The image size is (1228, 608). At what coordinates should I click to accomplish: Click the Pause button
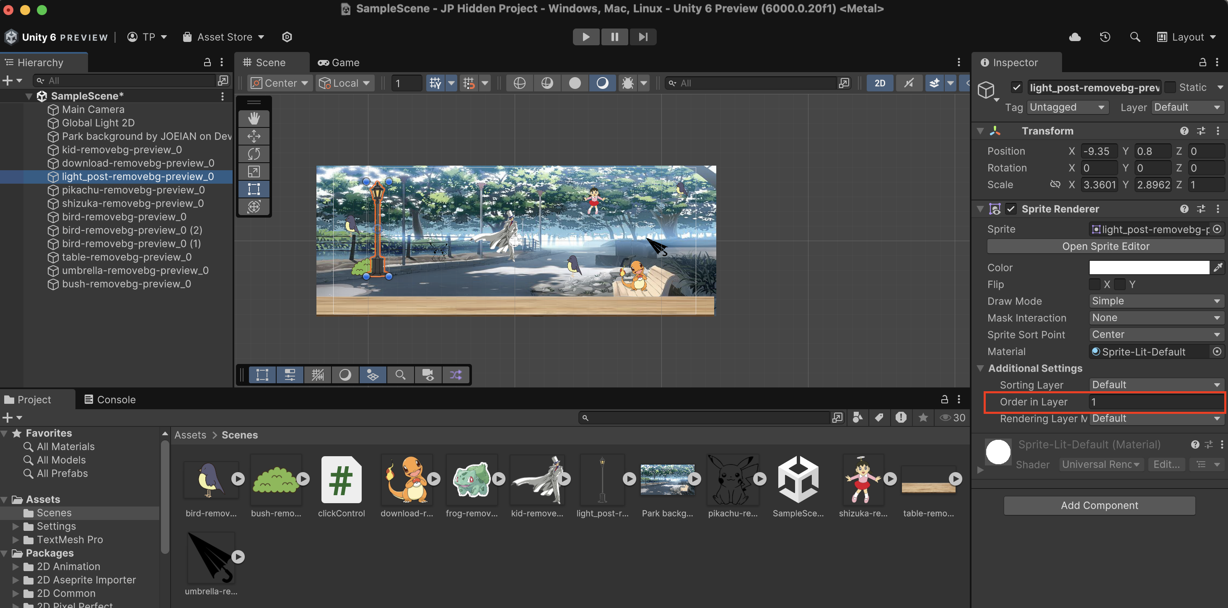click(614, 37)
